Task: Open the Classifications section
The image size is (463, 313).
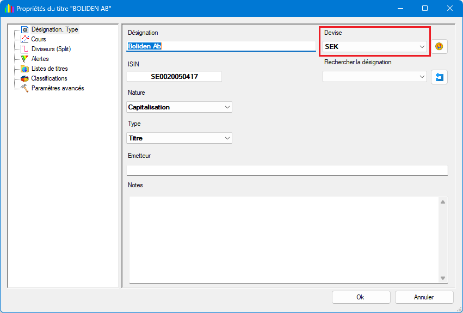Action: coord(49,78)
